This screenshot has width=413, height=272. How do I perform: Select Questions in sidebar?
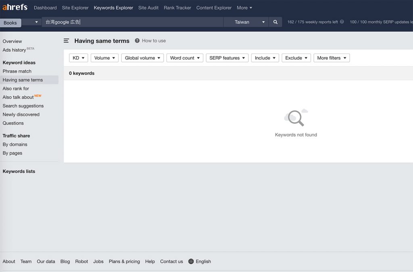point(13,123)
